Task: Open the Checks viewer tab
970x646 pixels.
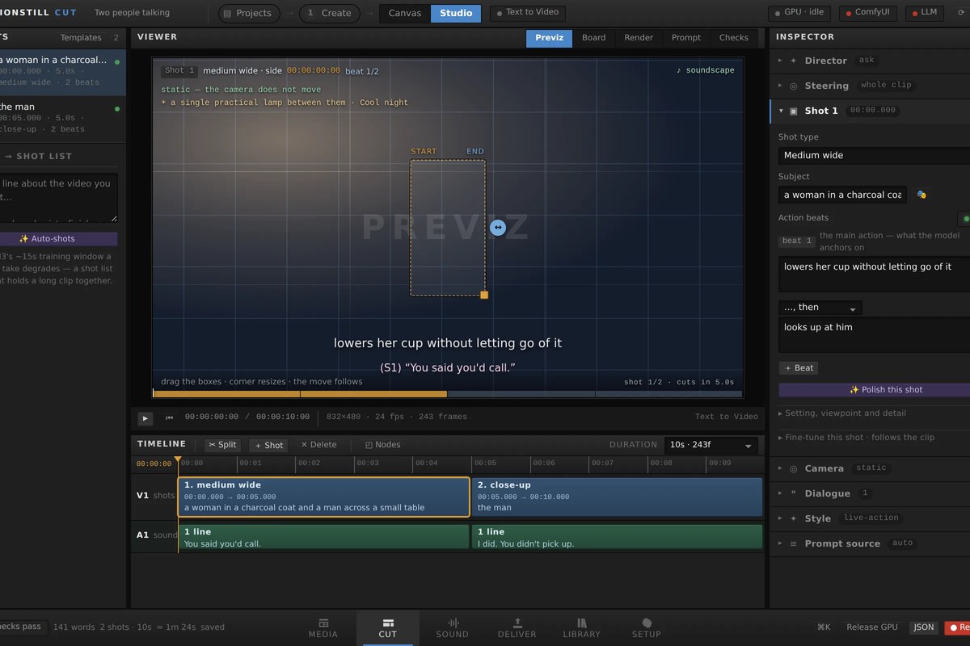Action: [x=734, y=38]
